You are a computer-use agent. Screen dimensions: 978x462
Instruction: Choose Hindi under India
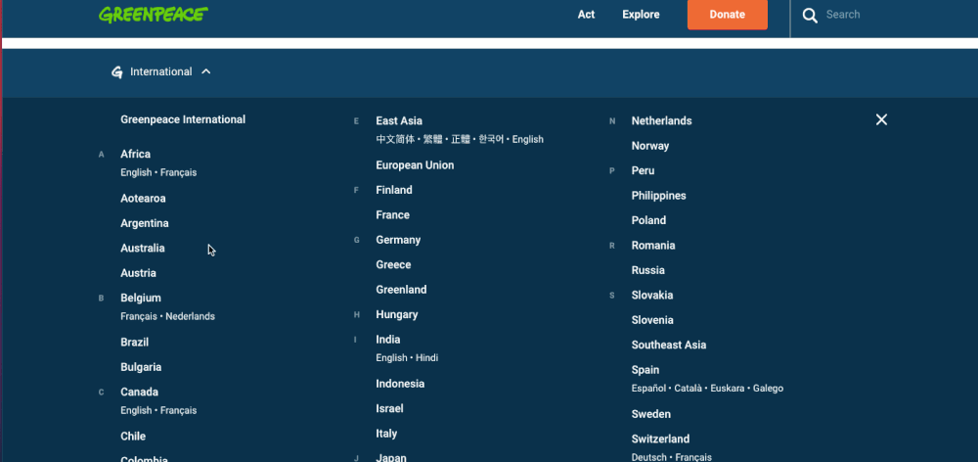point(426,358)
